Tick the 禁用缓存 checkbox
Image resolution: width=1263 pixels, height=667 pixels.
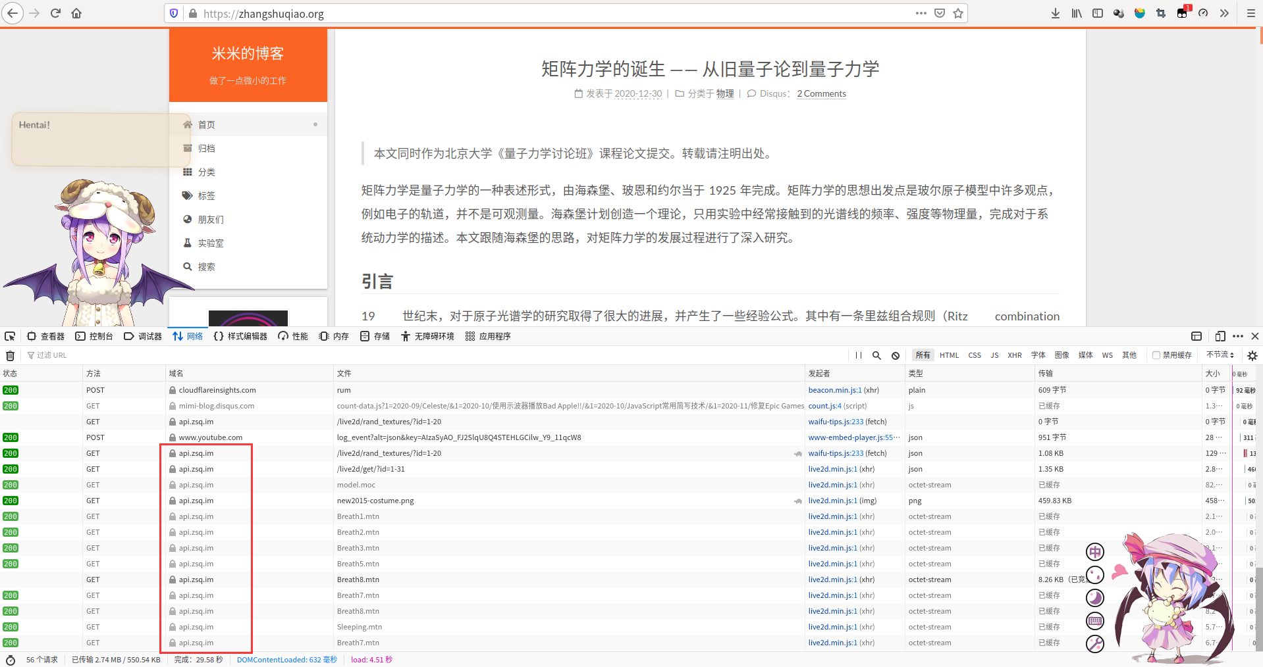tap(1156, 355)
